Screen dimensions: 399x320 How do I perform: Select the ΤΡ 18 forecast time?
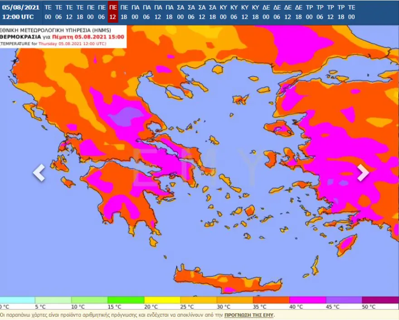pyautogui.click(x=341, y=12)
